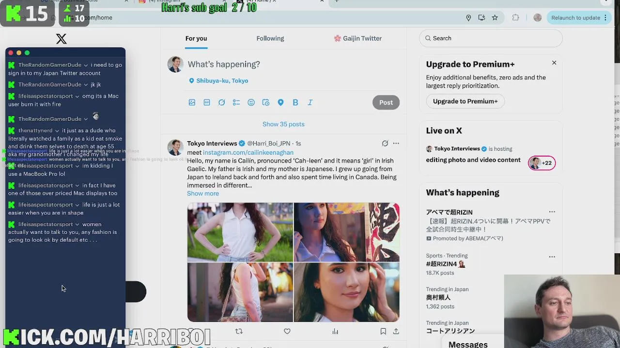Expand the Show more link on the post

coord(203,194)
